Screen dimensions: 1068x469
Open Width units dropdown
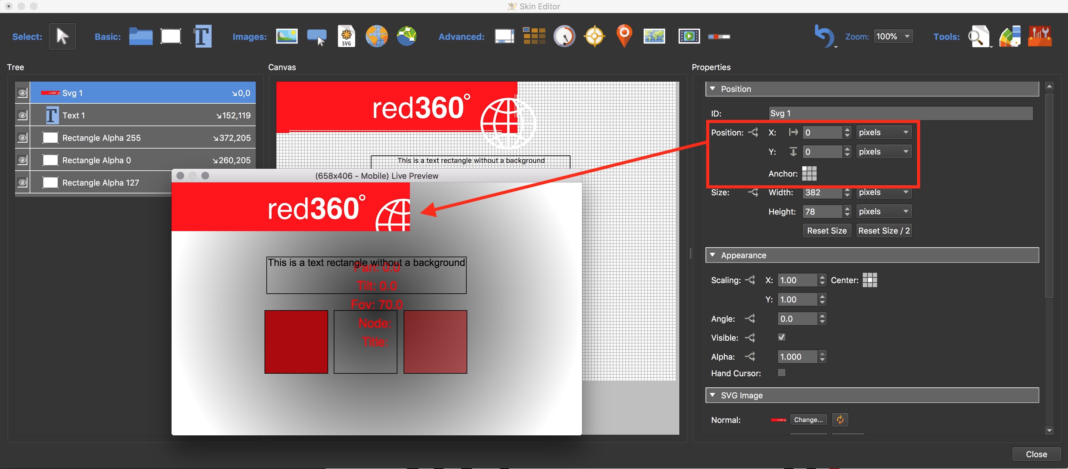click(x=884, y=192)
